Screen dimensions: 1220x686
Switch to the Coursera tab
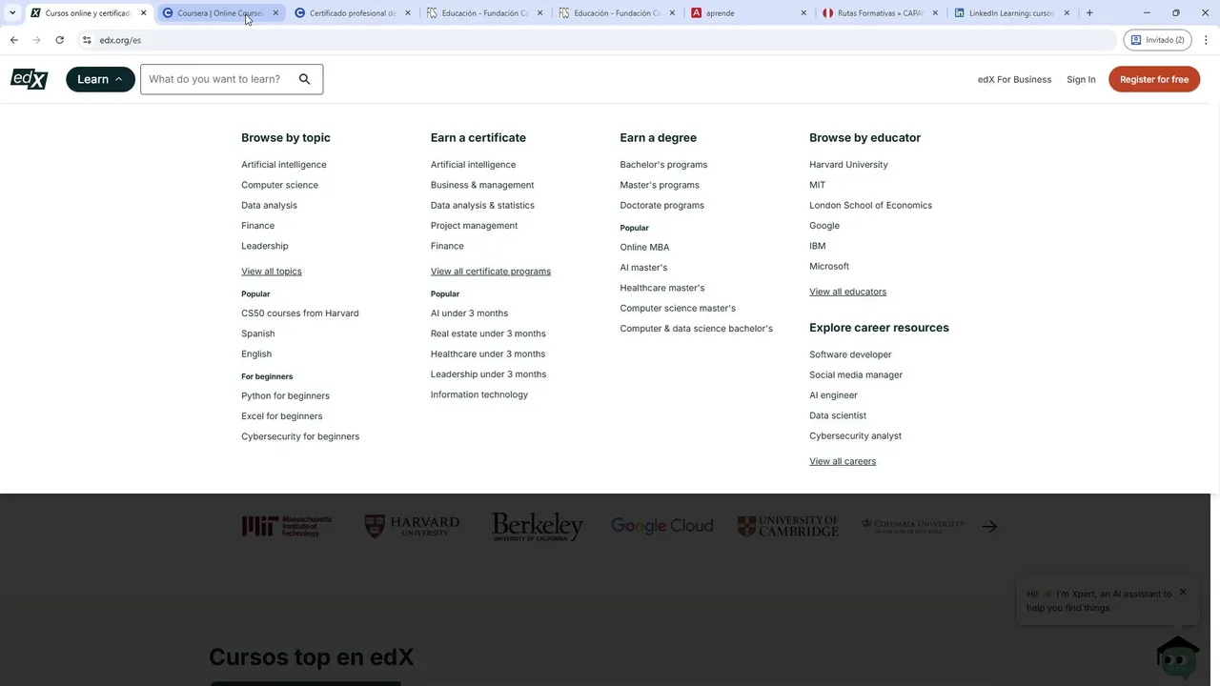pos(219,13)
